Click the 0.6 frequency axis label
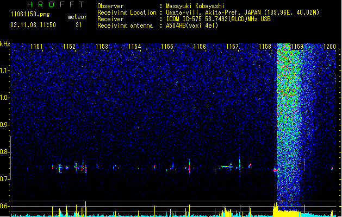 (5, 206)
